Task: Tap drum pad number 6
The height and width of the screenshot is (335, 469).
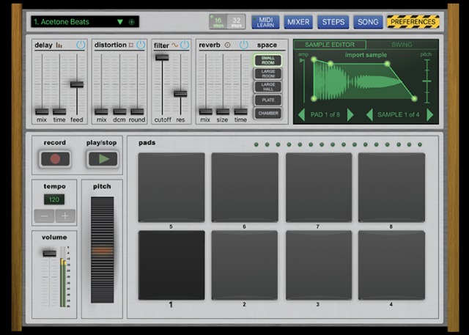Action: click(245, 188)
